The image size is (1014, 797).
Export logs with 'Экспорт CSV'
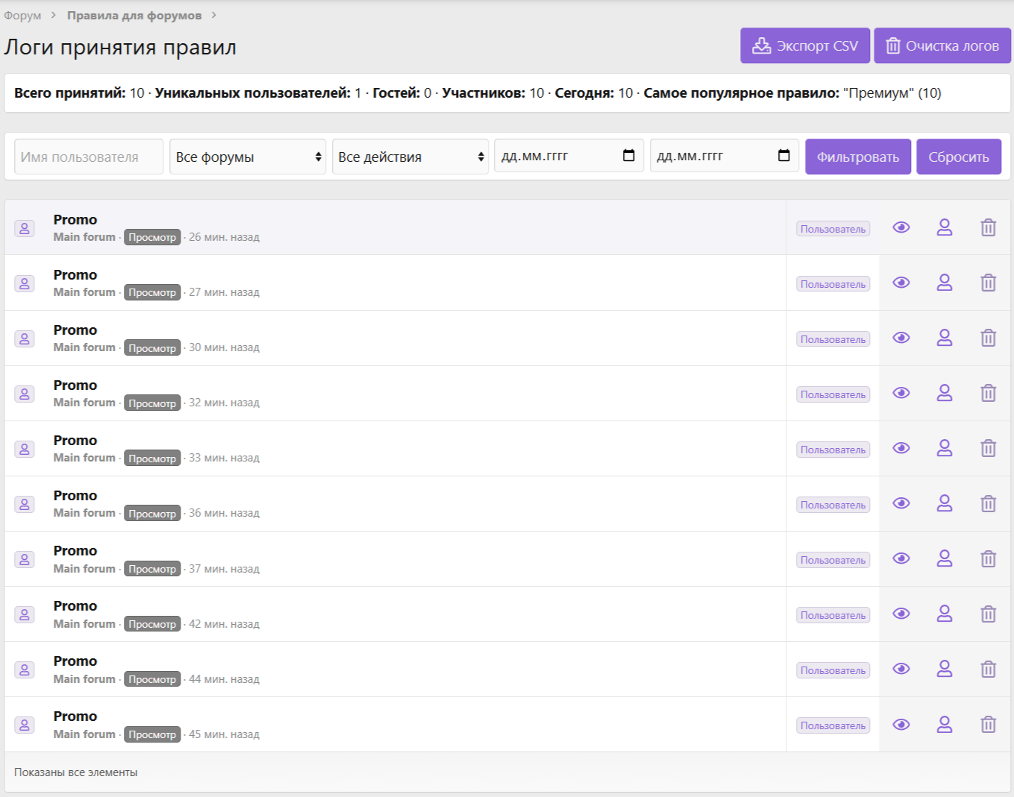[805, 45]
